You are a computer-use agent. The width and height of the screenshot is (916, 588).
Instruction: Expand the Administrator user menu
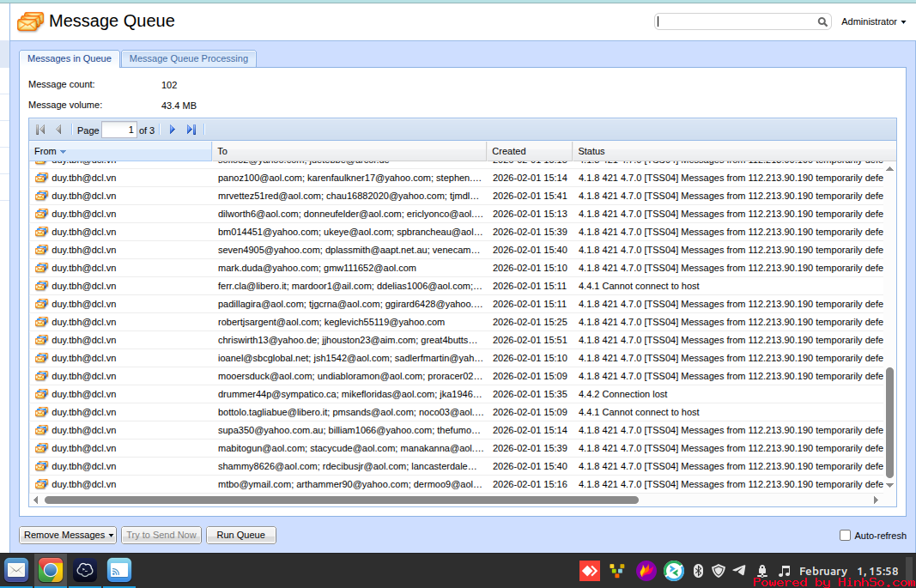(873, 22)
